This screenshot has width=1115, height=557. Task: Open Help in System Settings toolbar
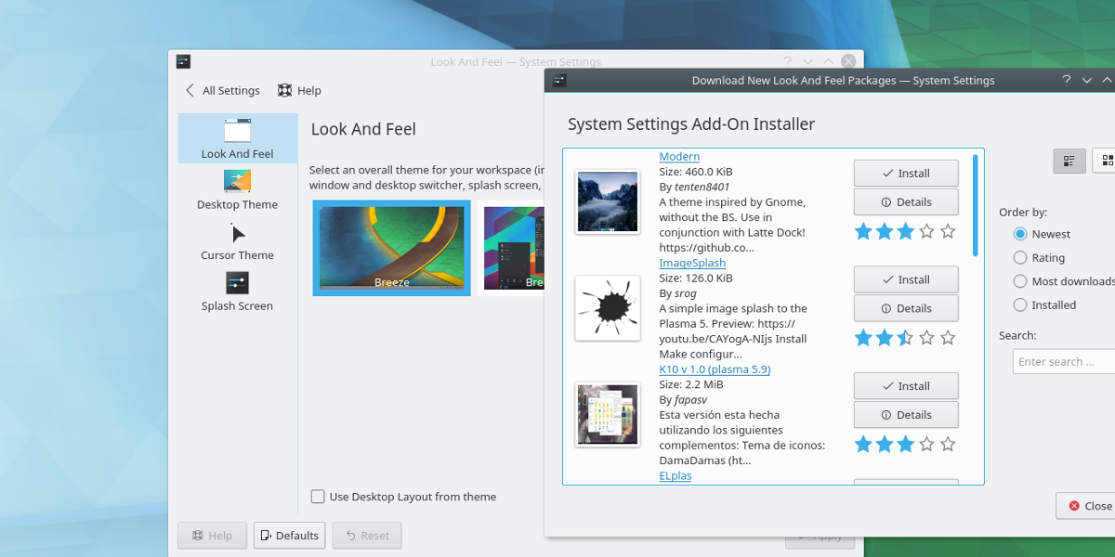tap(299, 90)
